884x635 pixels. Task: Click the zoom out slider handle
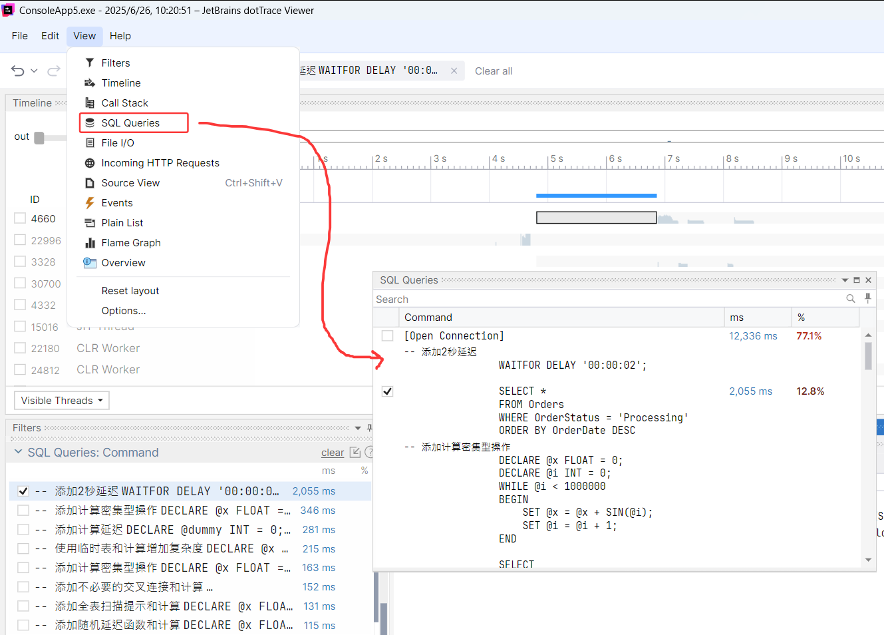[39, 138]
